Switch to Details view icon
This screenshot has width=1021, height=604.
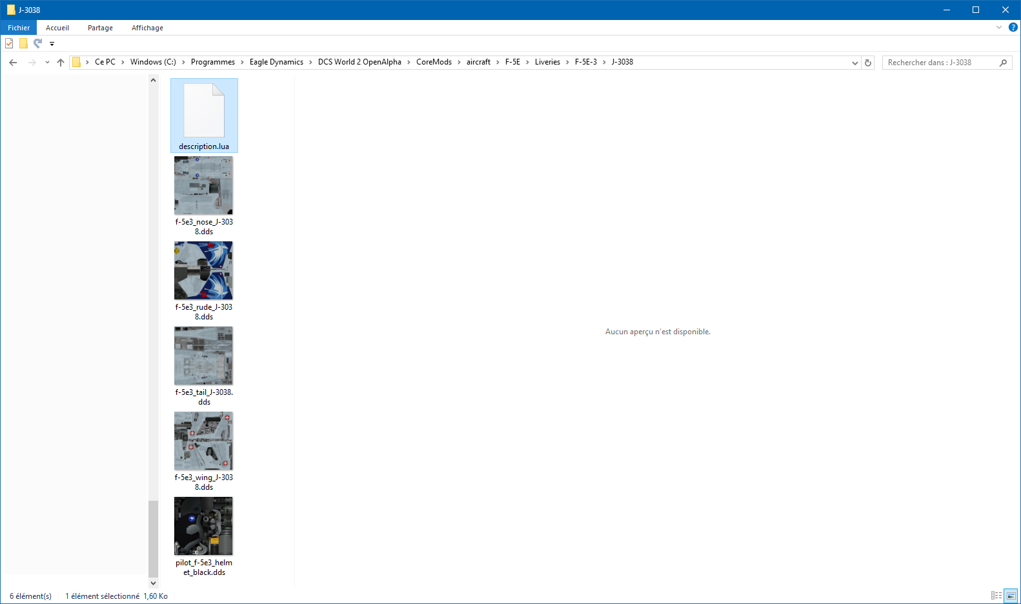click(x=996, y=596)
